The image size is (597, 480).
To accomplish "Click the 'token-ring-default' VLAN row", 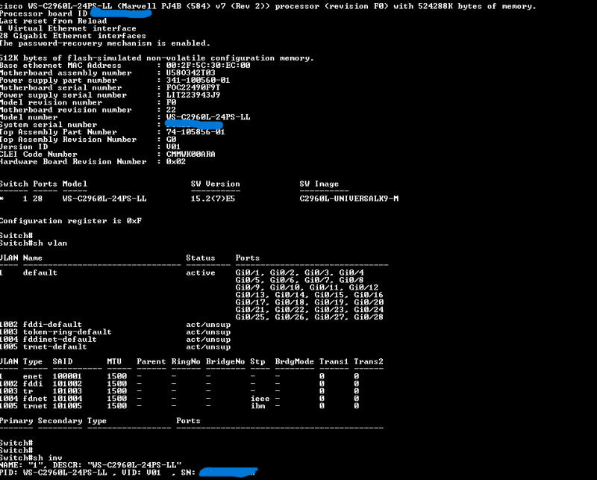I will (x=116, y=331).
